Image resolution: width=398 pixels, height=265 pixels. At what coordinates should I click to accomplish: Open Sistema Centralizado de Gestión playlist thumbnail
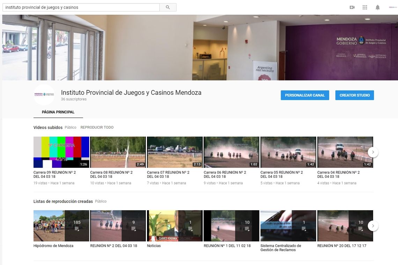click(x=288, y=226)
